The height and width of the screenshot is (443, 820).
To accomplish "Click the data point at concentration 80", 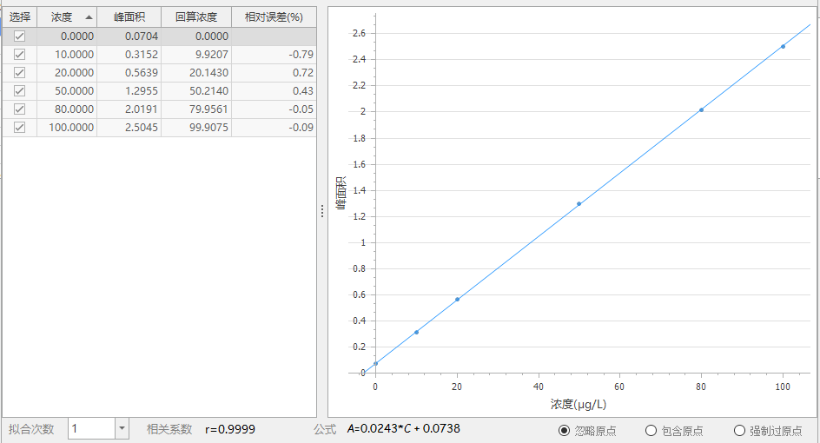I will point(701,109).
